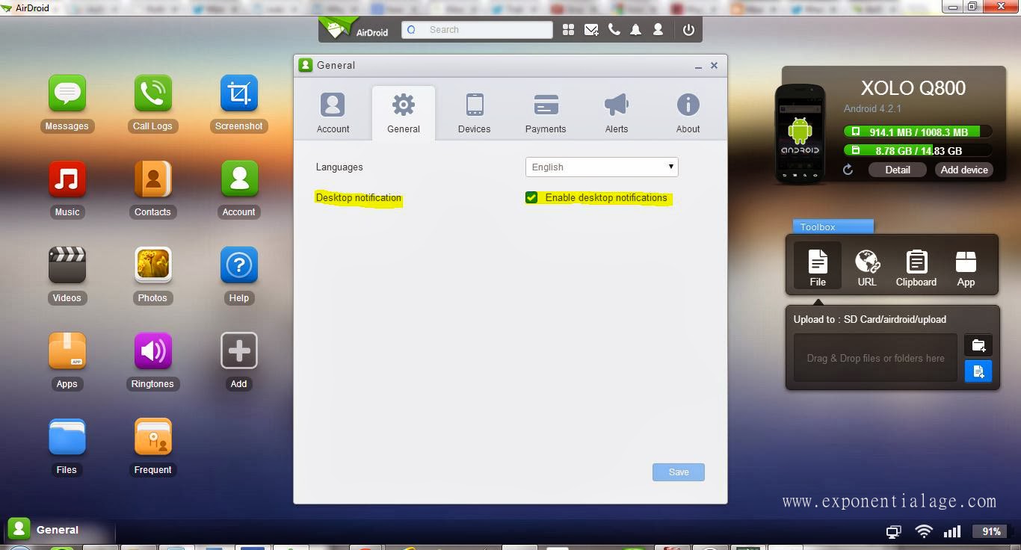Image resolution: width=1021 pixels, height=550 pixels.
Task: Click the phone call icon in top bar
Action: click(x=614, y=30)
